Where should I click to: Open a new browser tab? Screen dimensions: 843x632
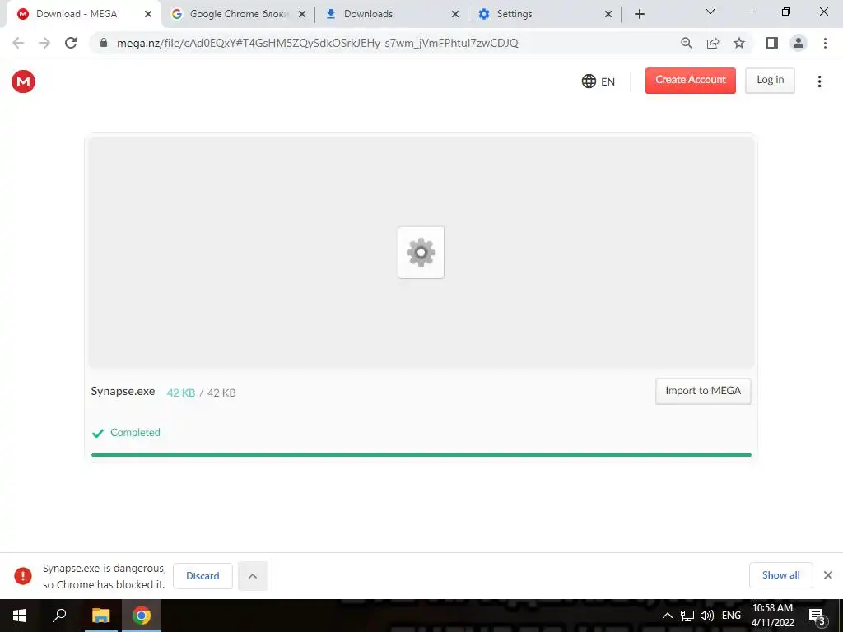tap(639, 14)
